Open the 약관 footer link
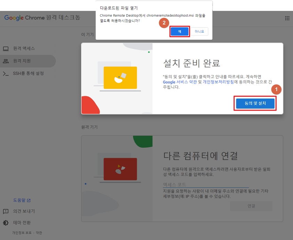This screenshot has height=240, width=293. (39, 233)
